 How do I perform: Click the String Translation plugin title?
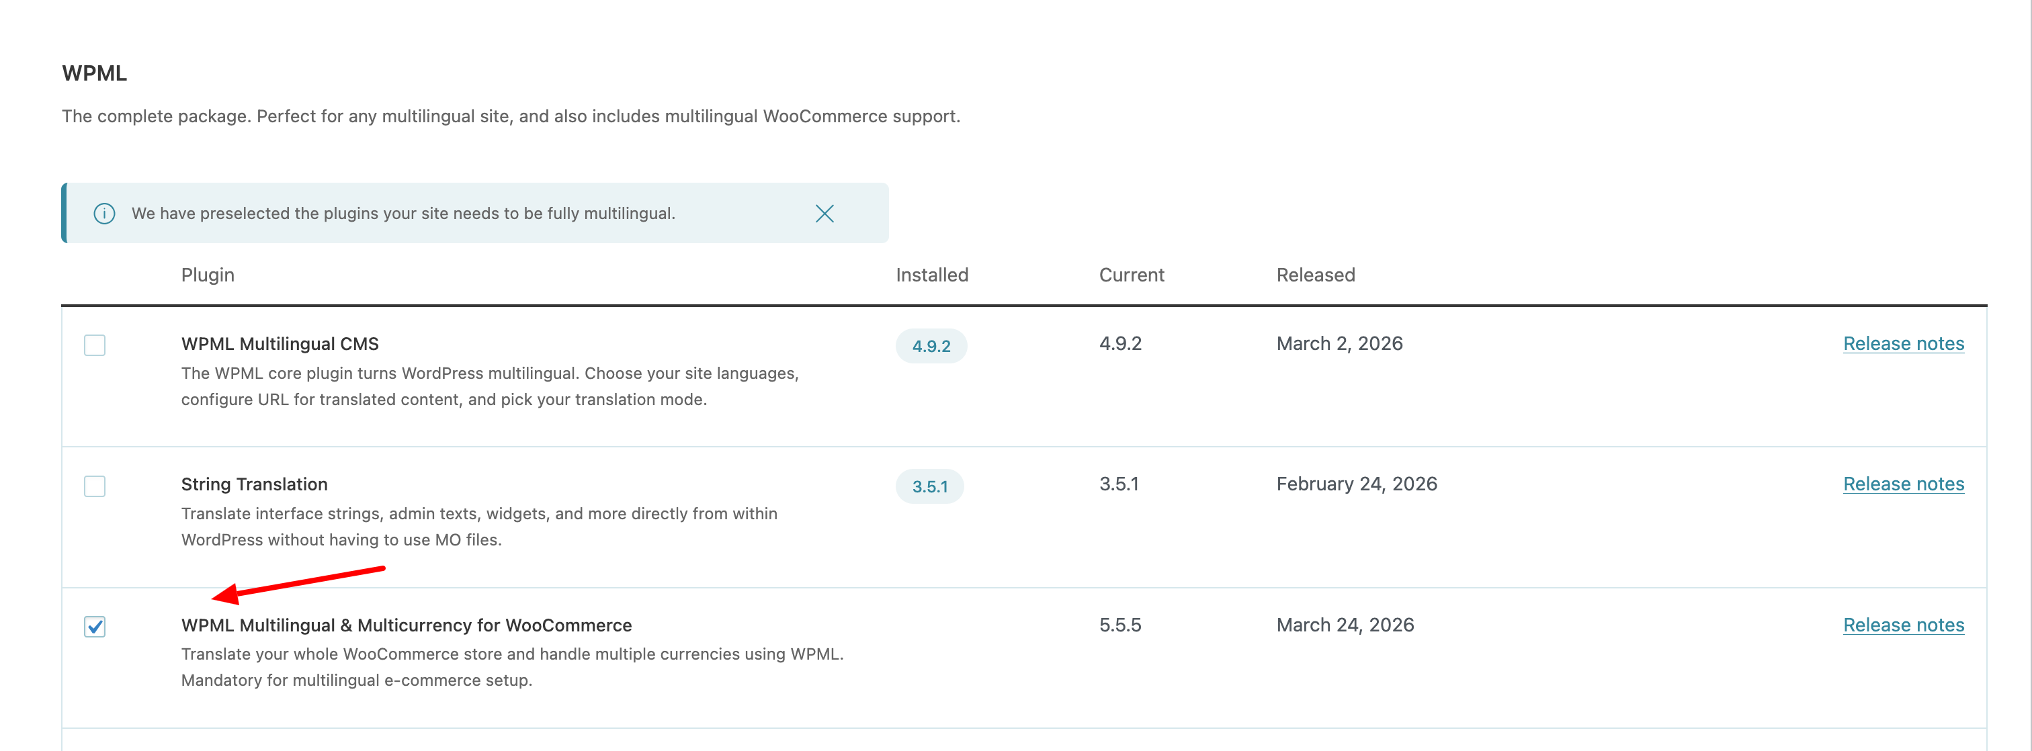pos(254,484)
